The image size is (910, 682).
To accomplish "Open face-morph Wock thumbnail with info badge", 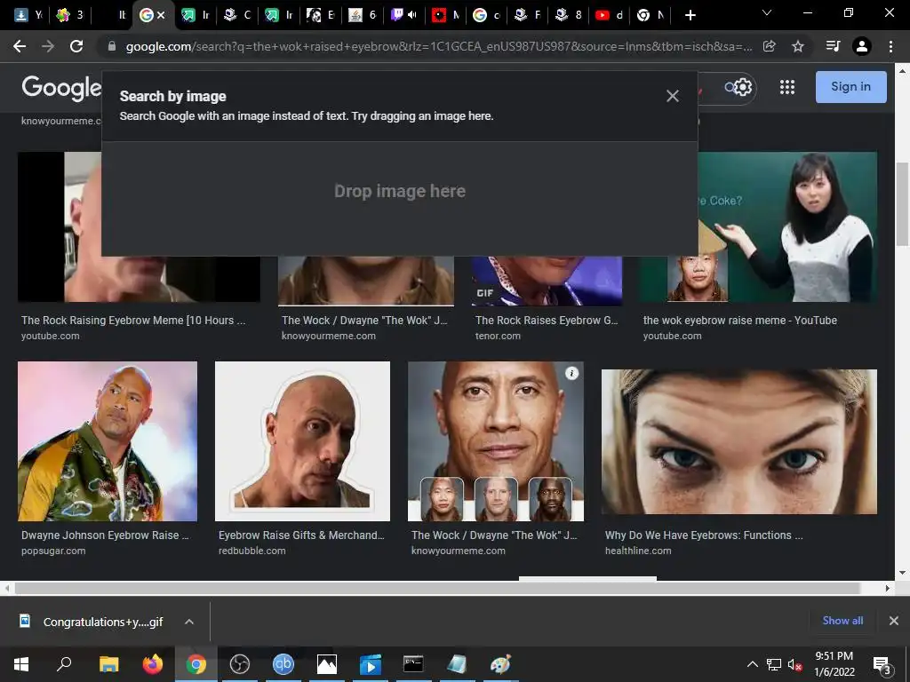I will point(496,441).
